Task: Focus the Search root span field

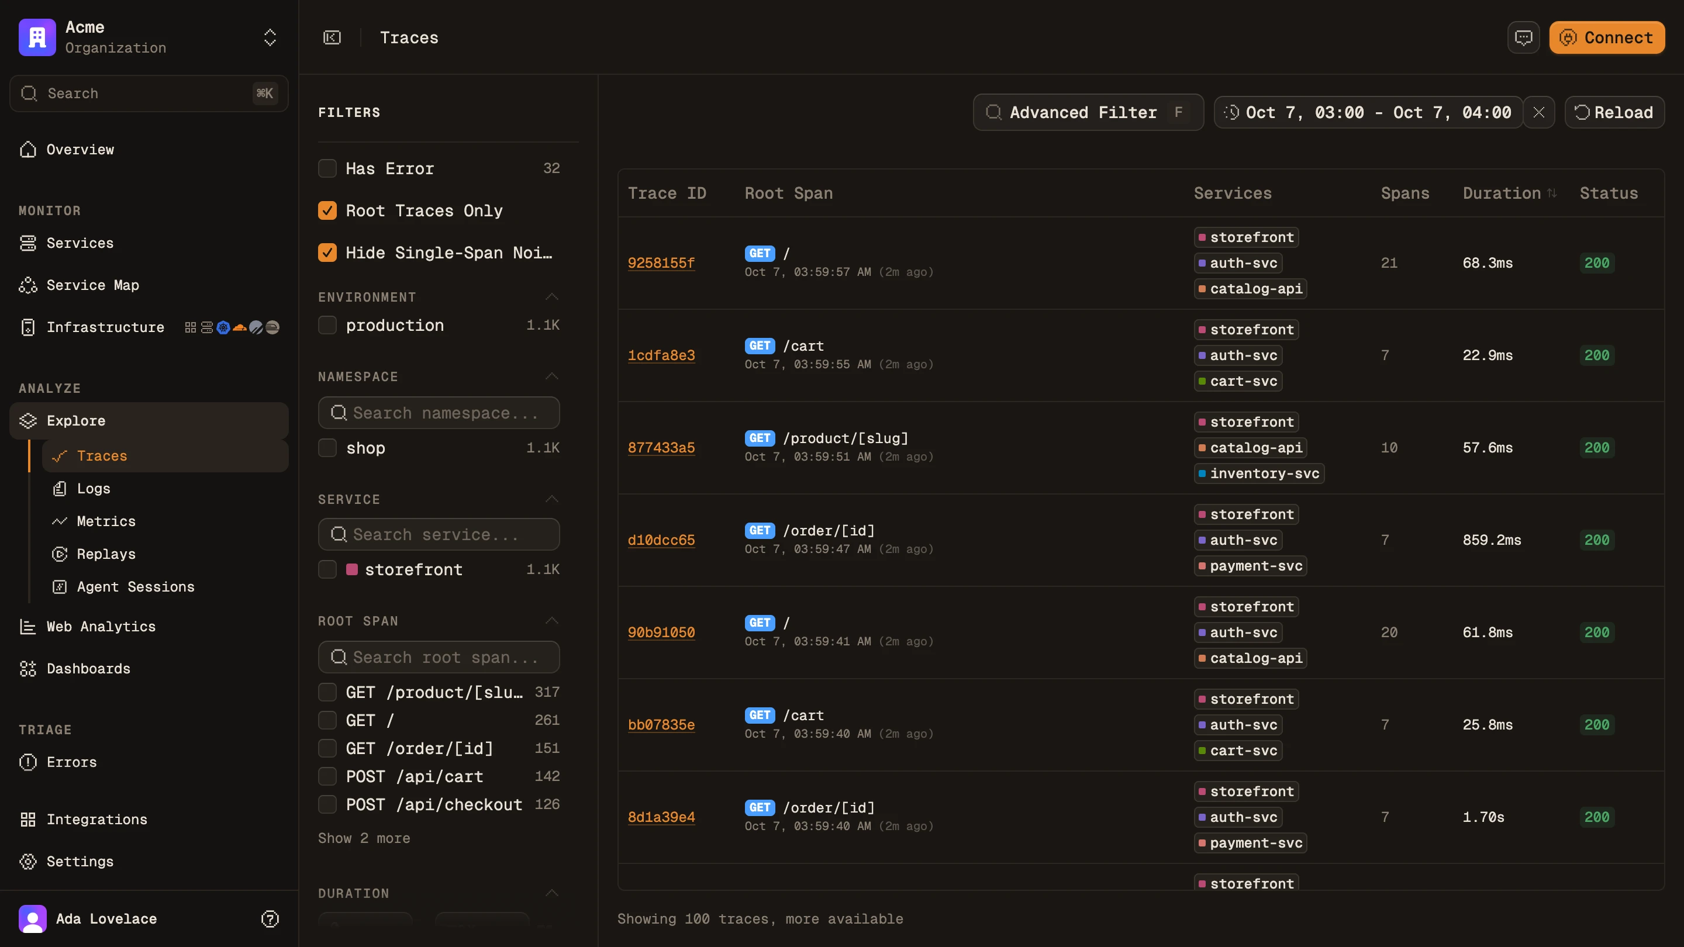Action: [439, 658]
